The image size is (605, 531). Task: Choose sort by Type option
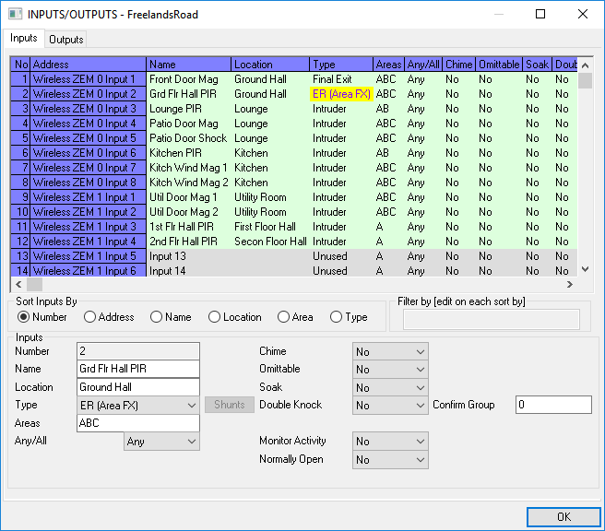click(336, 317)
